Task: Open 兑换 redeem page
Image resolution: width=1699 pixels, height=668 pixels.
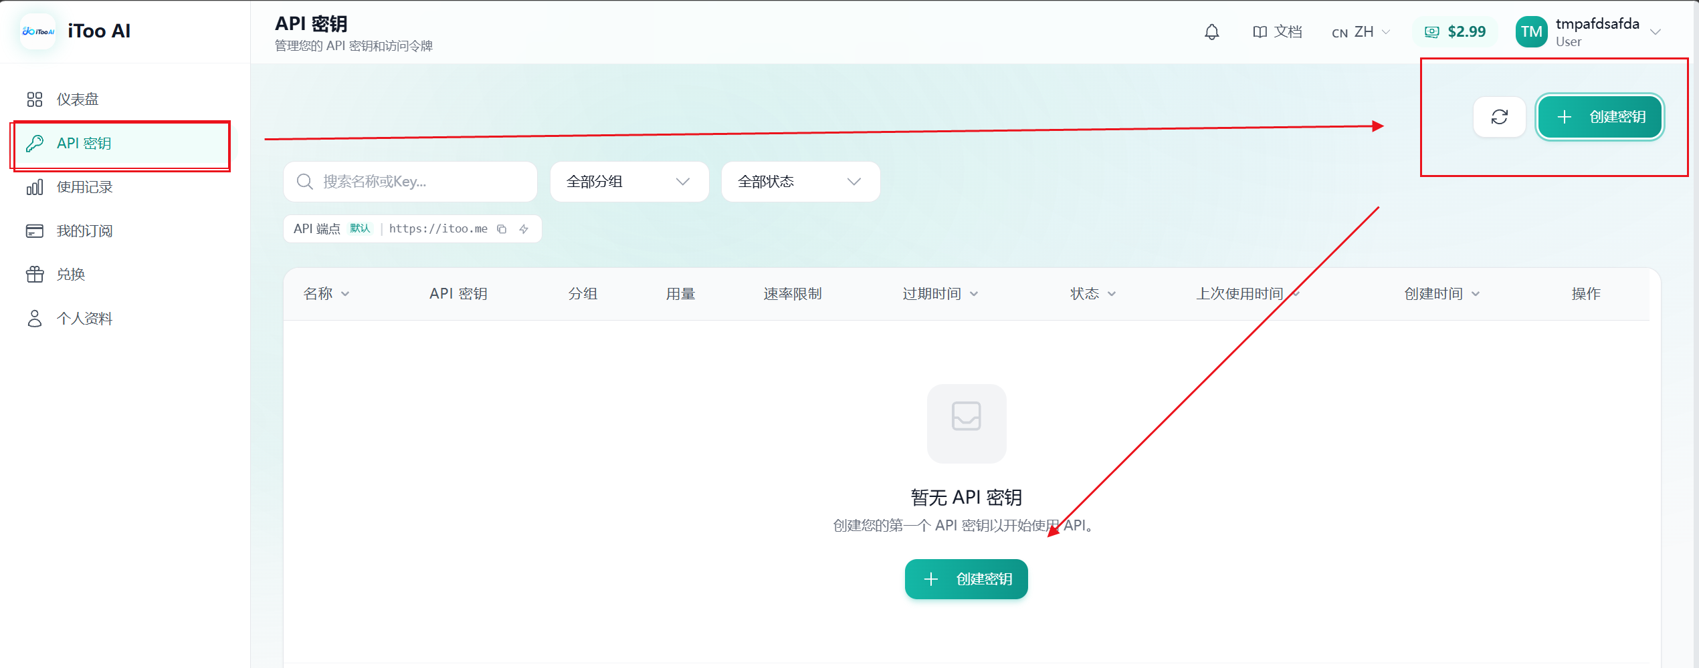Action: coord(124,275)
